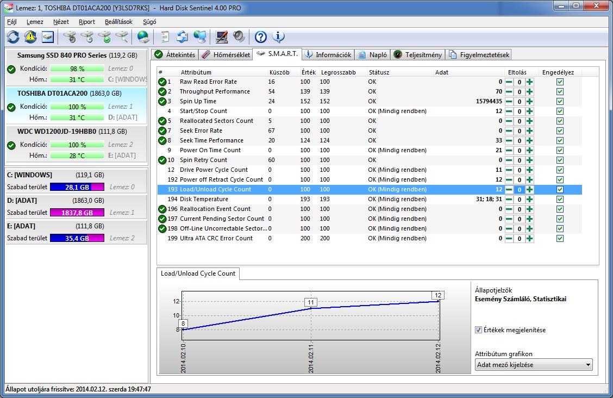Image resolution: width=613 pixels, height=398 pixels.
Task: Click the warning triangle refresh toolbar icon
Action: (30, 37)
